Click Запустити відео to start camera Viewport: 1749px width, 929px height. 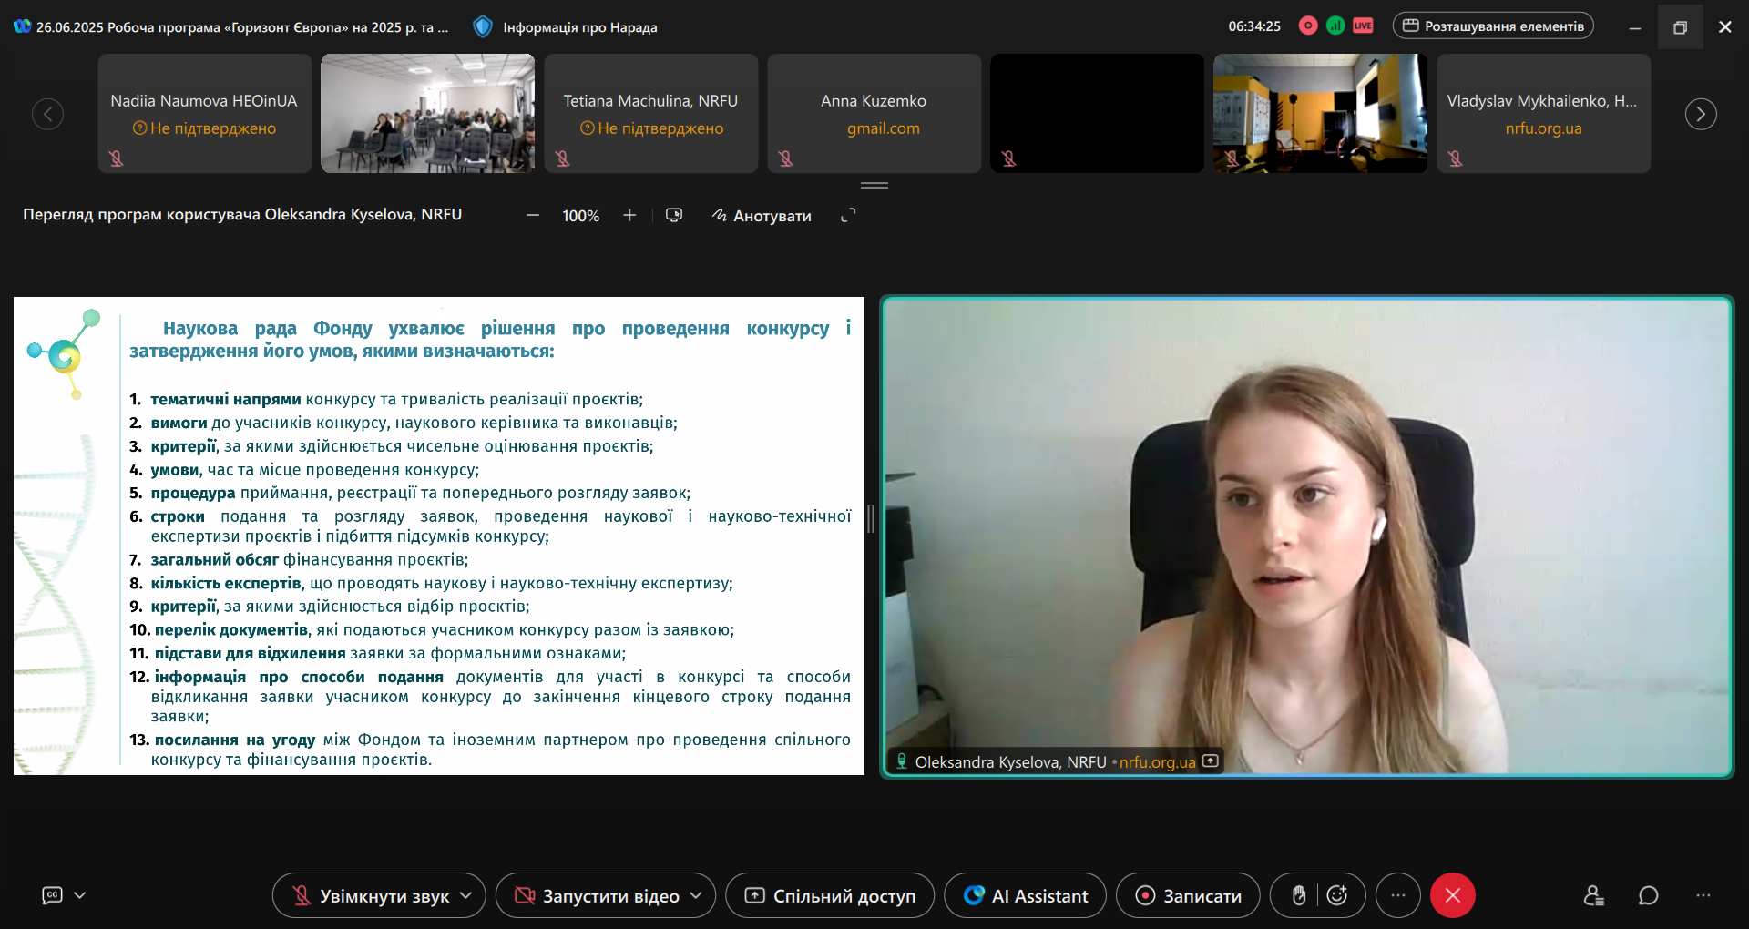pos(598,896)
